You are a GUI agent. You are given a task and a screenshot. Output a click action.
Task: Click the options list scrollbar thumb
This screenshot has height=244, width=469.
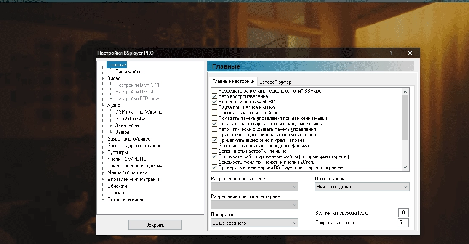pos(405,117)
